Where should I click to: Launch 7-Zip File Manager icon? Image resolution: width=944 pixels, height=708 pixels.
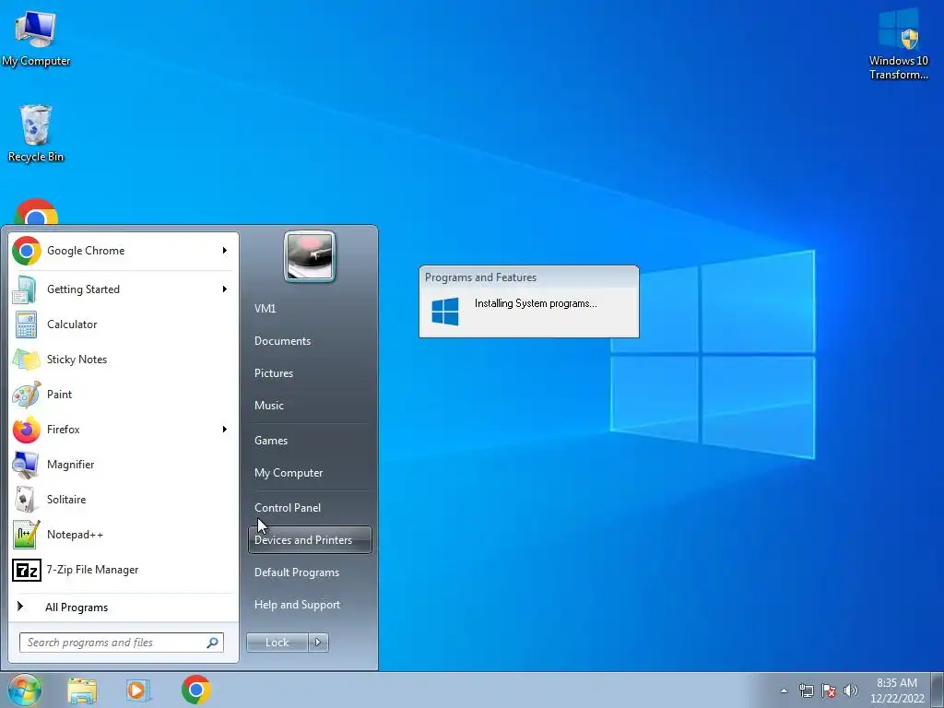pos(26,570)
